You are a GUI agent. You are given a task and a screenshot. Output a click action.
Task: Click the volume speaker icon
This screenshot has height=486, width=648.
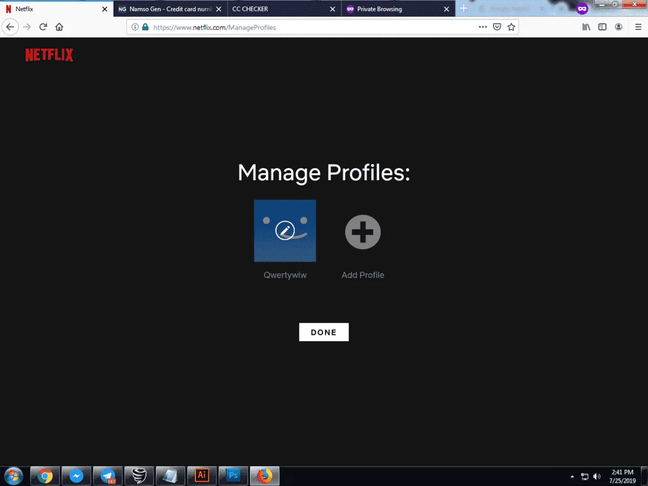pyautogui.click(x=597, y=477)
